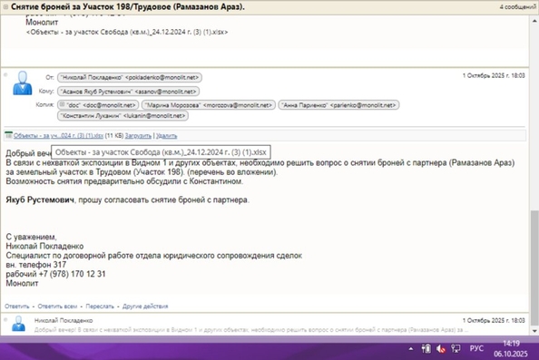Click the Удалить link to remove attachment

pyautogui.click(x=166, y=136)
